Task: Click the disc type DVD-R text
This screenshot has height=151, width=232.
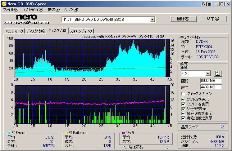Action: tap(202, 42)
